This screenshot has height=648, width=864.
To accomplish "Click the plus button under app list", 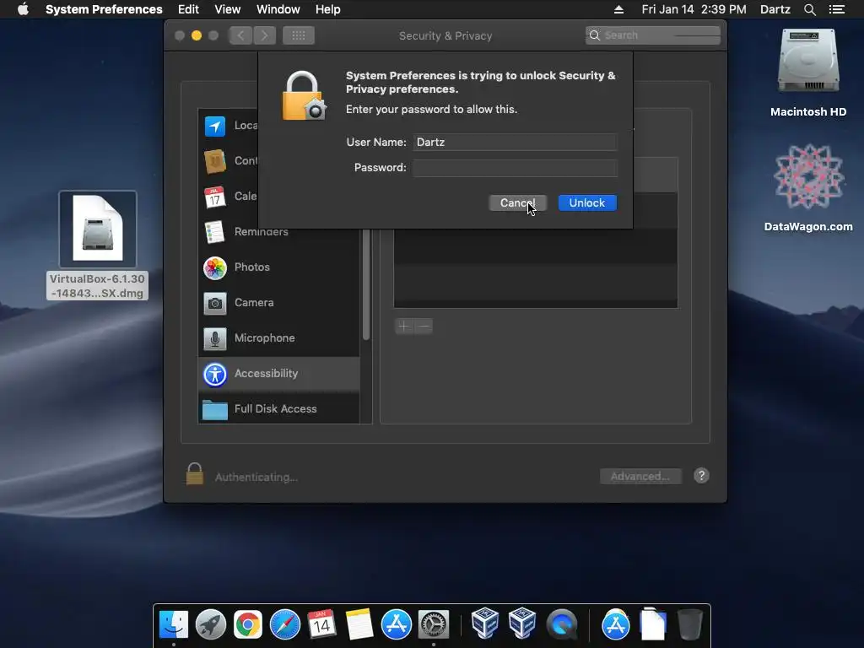I will [x=404, y=327].
